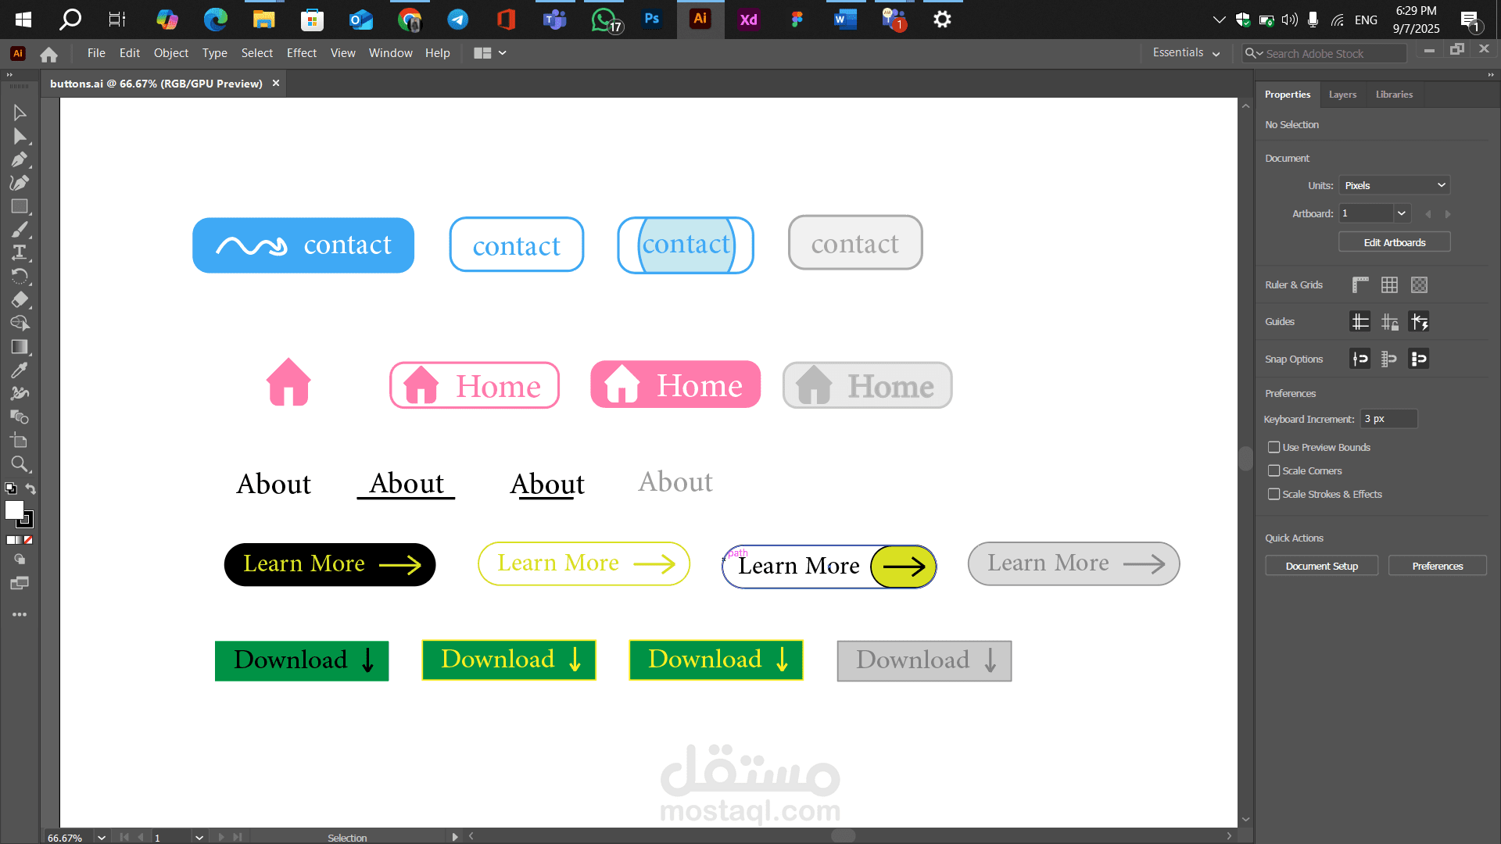This screenshot has height=844, width=1501.
Task: Select the Zoom tool in the toolbar
Action: [20, 464]
